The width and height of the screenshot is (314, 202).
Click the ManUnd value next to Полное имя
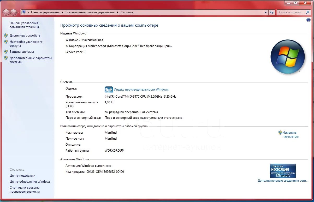[x=111, y=139]
